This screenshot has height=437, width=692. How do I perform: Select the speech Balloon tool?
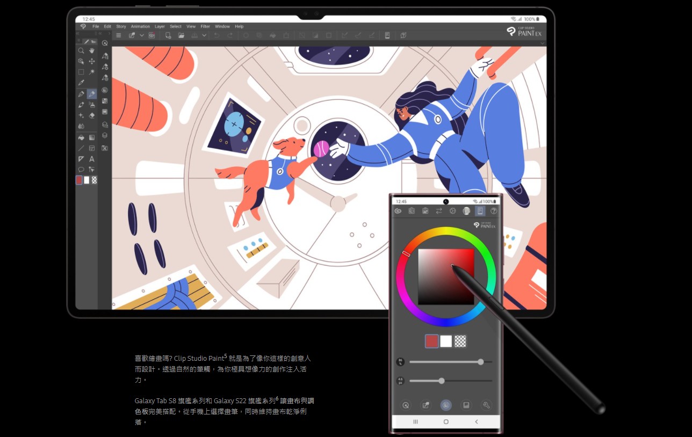[x=81, y=169]
